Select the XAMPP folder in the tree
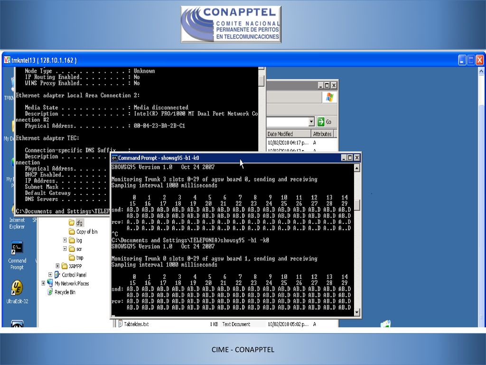This screenshot has width=486, height=365. click(72, 266)
